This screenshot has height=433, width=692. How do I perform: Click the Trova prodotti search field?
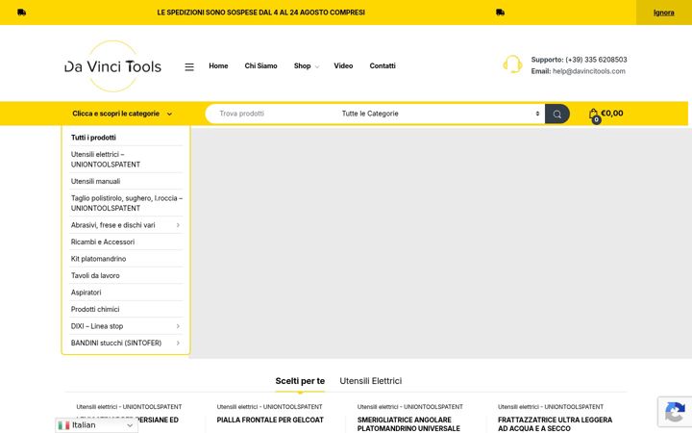point(274,114)
